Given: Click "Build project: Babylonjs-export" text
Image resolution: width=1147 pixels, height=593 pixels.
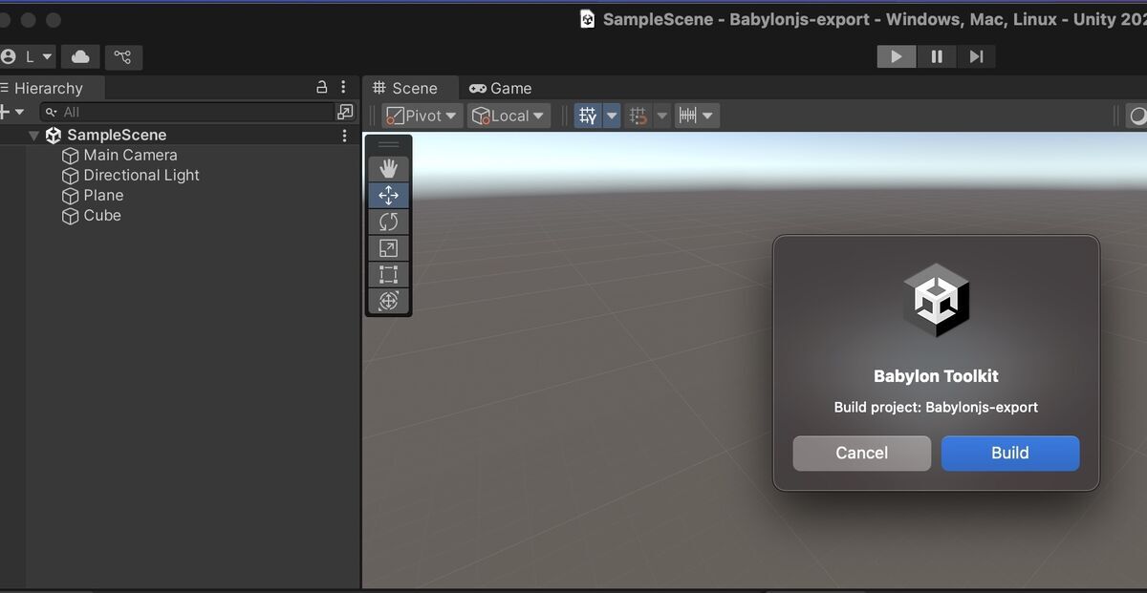Looking at the screenshot, I should point(936,407).
